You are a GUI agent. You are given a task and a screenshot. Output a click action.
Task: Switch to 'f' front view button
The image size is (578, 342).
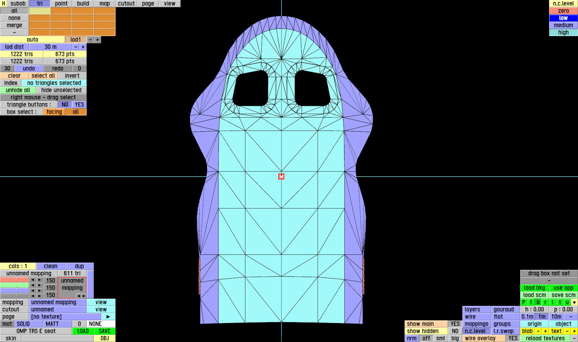[x=531, y=302]
